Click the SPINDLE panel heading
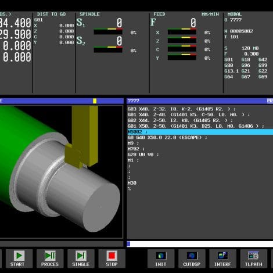The image size is (273, 273). 89,14
